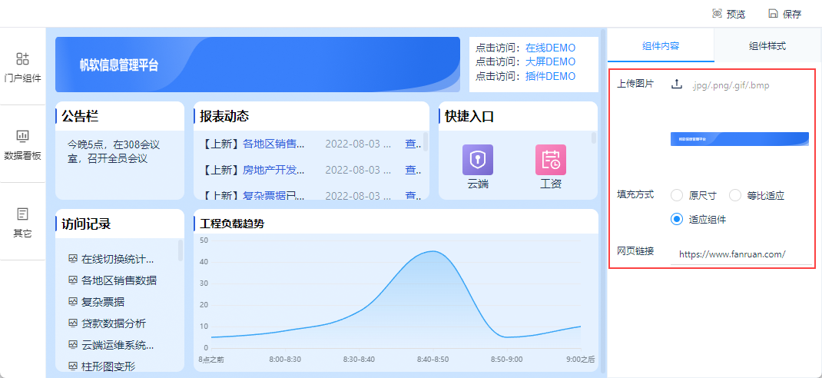822x378 pixels.
Task: Click icon beside 云端运维系统 record
Action: tap(73, 344)
